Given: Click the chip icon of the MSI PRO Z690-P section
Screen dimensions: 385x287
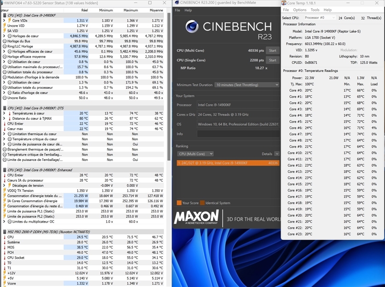Looking at the screenshot, I should click(4, 232).
